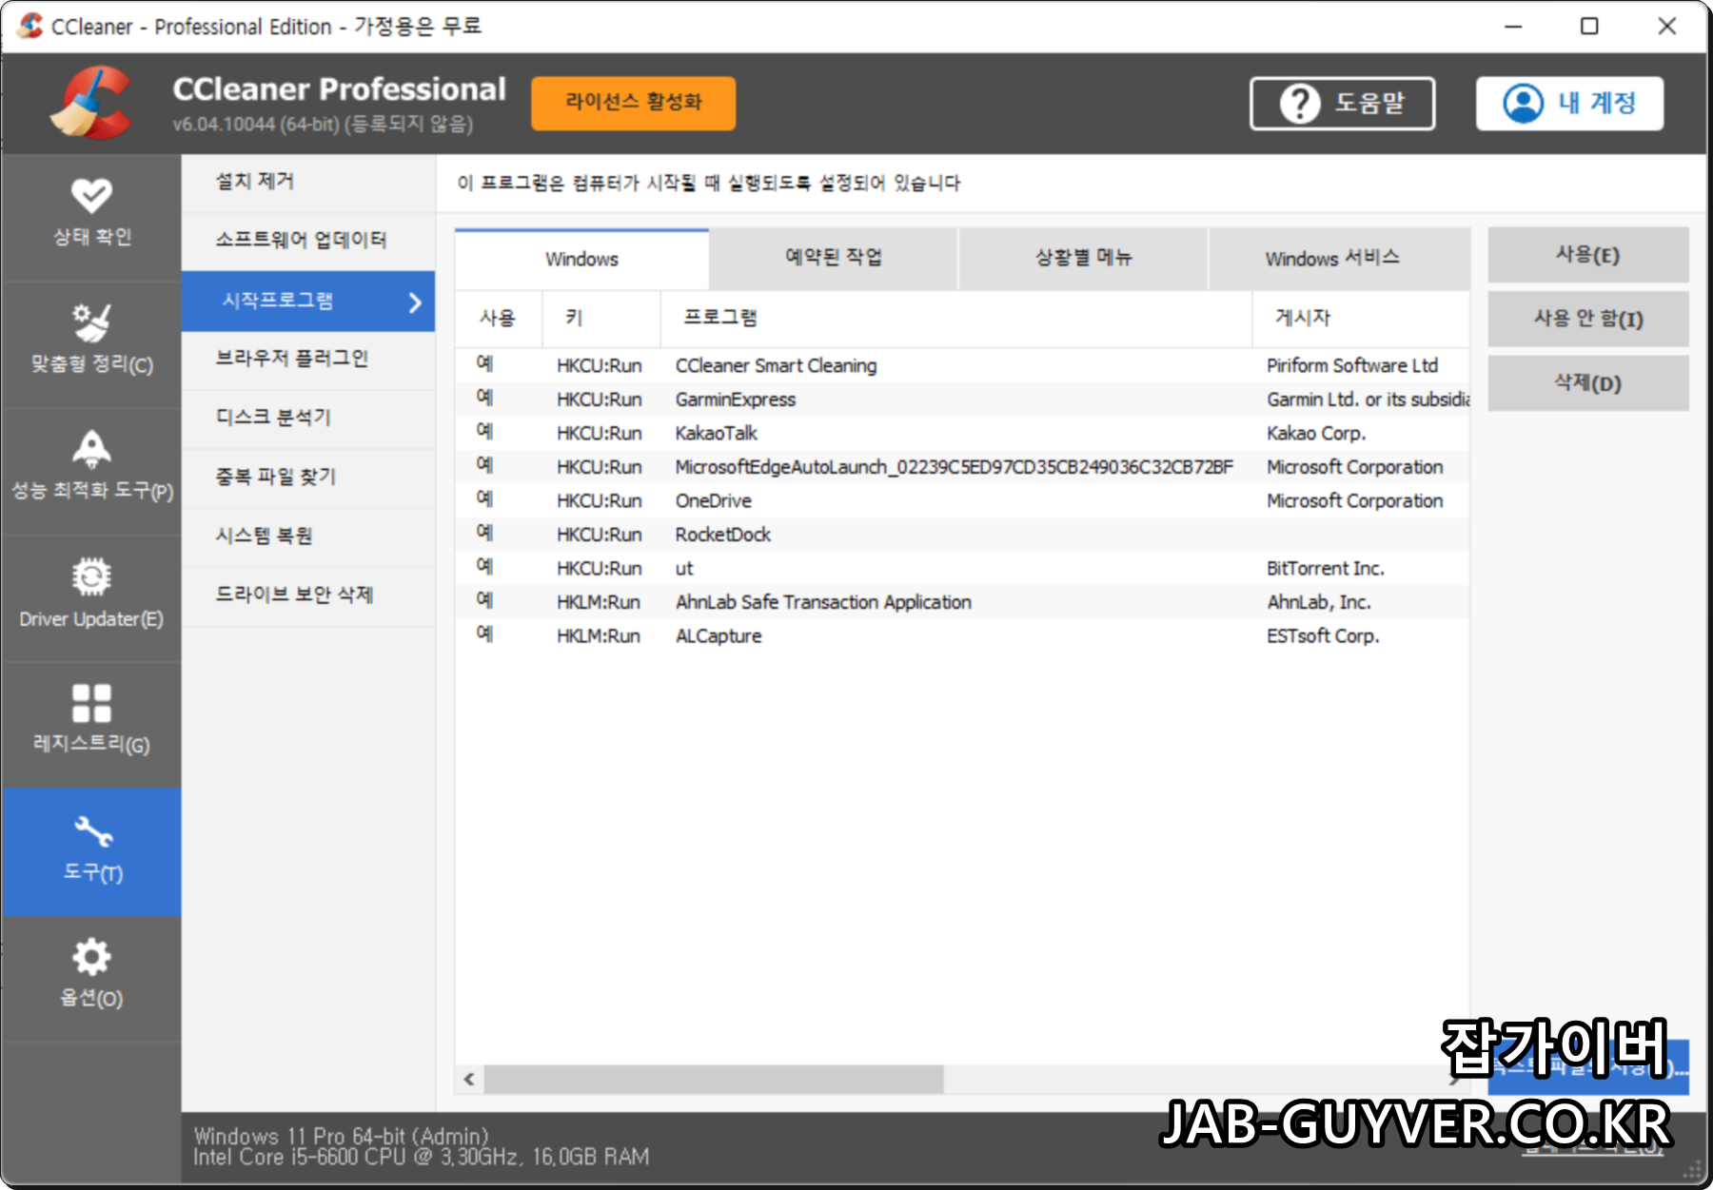Open the 옵션 settings gear section

click(x=91, y=977)
